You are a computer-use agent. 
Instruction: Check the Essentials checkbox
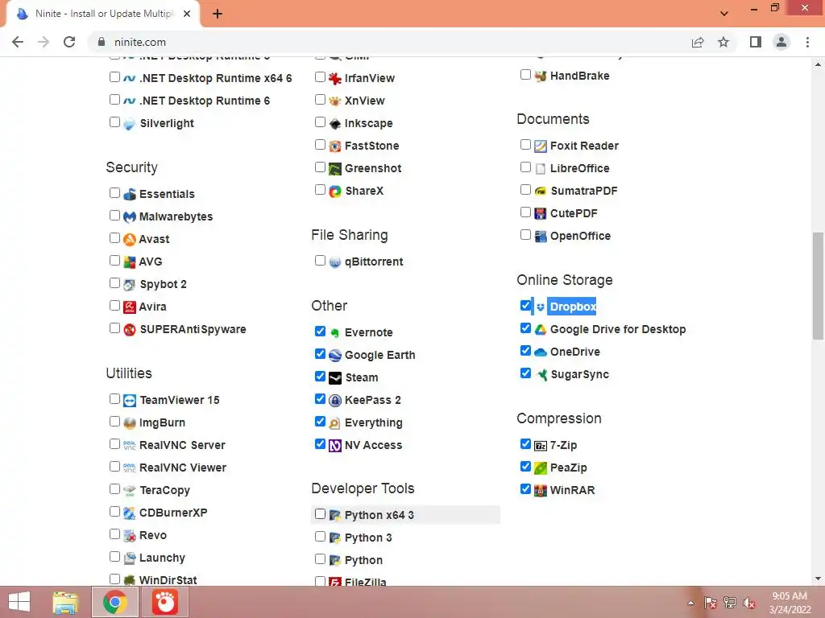114,193
